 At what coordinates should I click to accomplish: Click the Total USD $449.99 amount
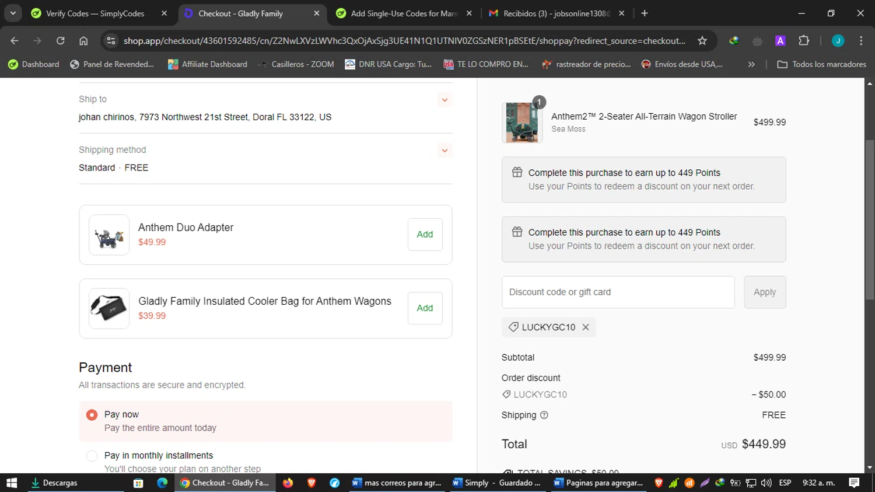[754, 444]
